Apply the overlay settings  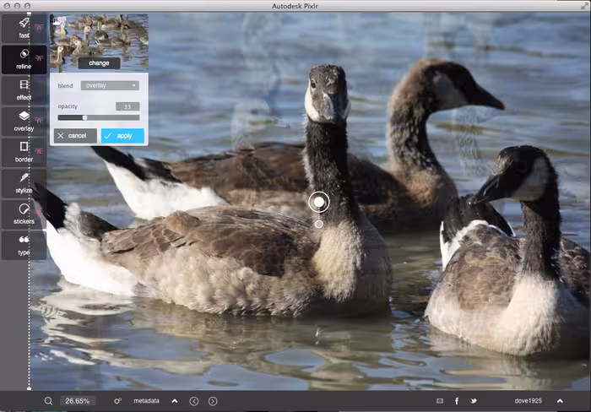(x=122, y=136)
